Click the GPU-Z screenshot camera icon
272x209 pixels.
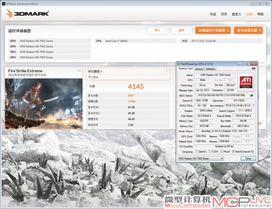[254, 68]
